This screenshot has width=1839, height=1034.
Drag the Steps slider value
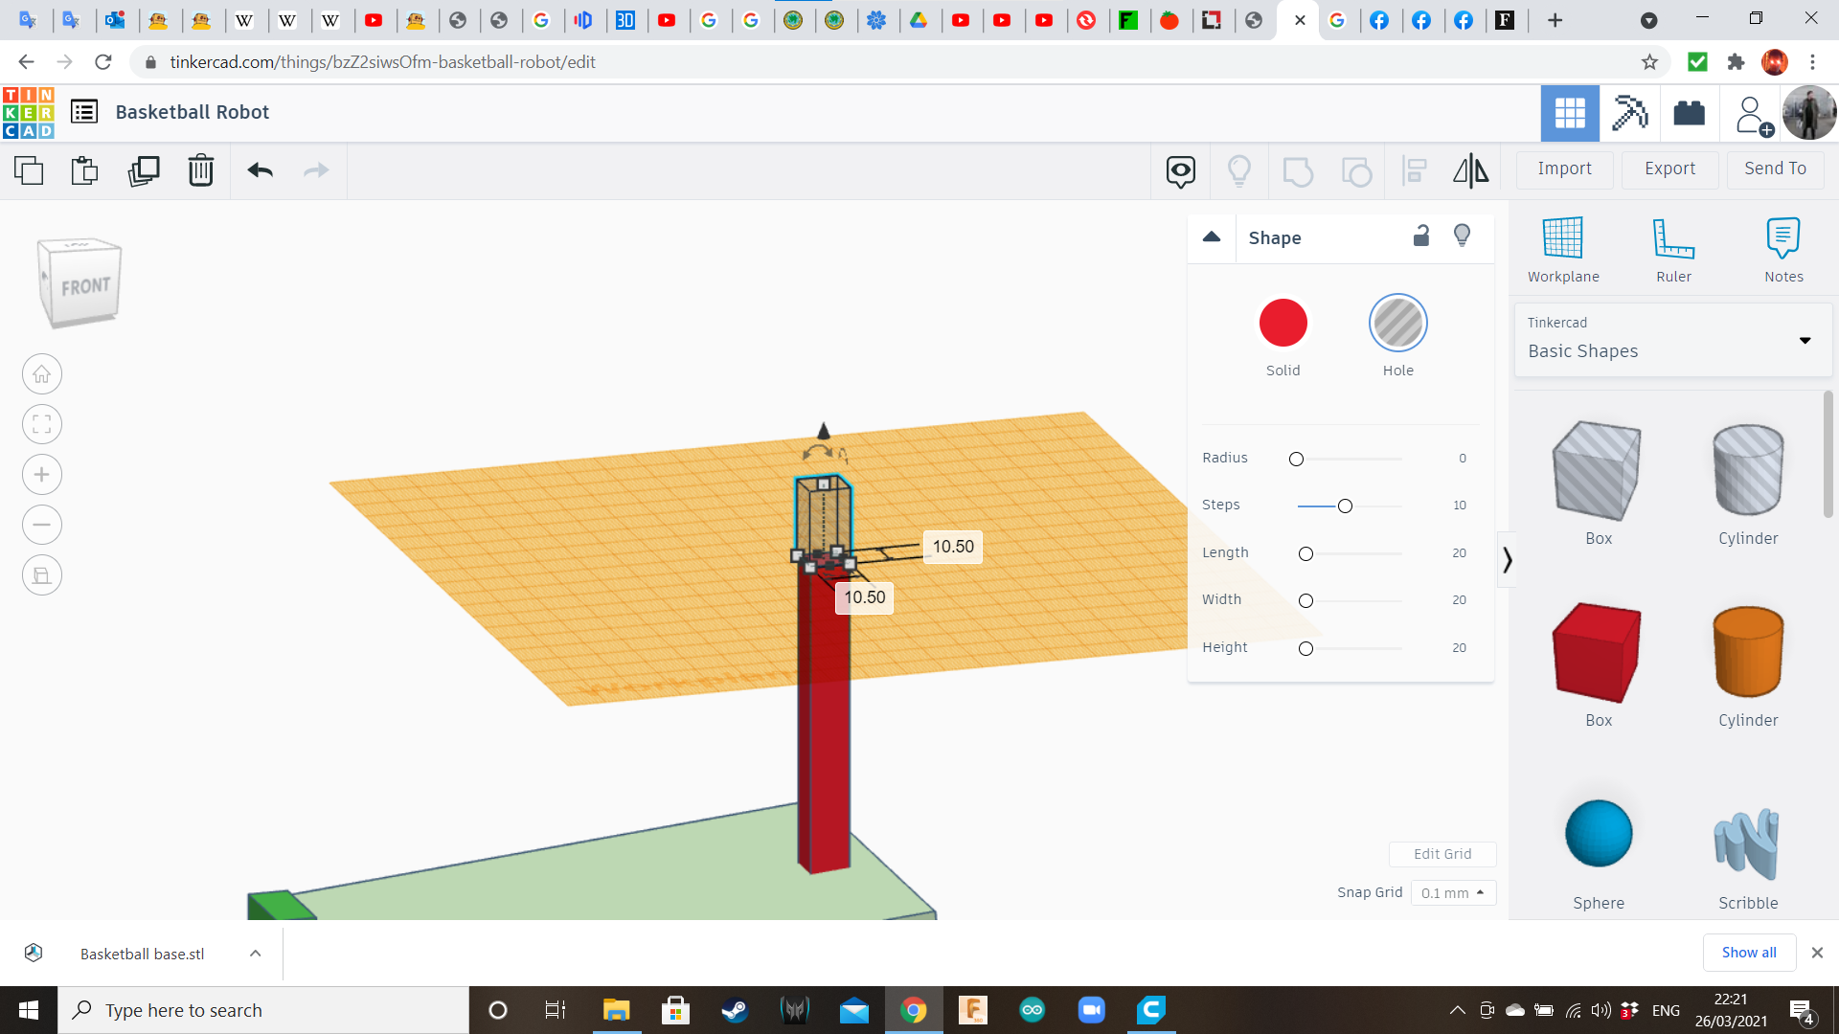coord(1345,505)
